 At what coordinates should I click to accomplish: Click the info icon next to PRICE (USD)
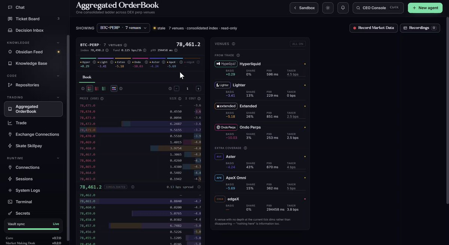102,99
